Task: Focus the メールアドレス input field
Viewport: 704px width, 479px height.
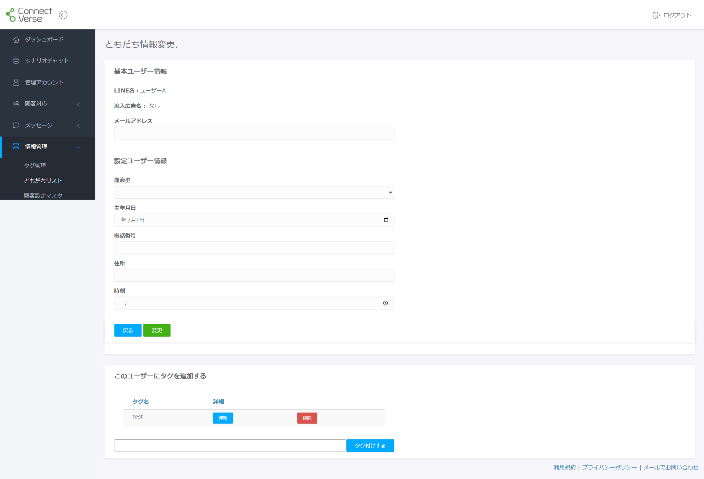Action: [254, 133]
